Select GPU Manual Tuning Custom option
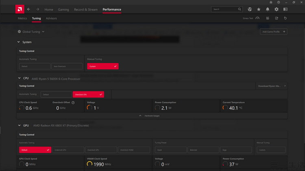 coord(271,150)
